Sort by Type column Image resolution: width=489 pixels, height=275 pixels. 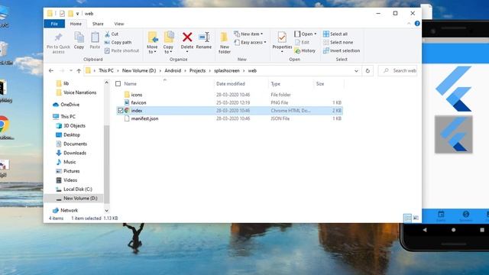(275, 84)
